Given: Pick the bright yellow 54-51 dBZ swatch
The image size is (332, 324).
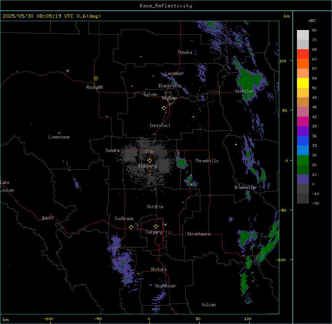Looking at the screenshot, I should coord(303,83).
